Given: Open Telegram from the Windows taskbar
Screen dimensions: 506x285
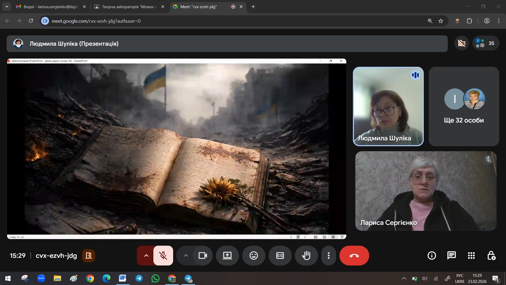Looking at the screenshot, I should [x=139, y=278].
